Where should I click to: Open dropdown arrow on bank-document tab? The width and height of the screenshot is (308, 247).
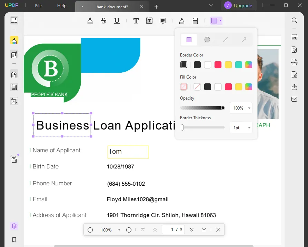(82, 7)
